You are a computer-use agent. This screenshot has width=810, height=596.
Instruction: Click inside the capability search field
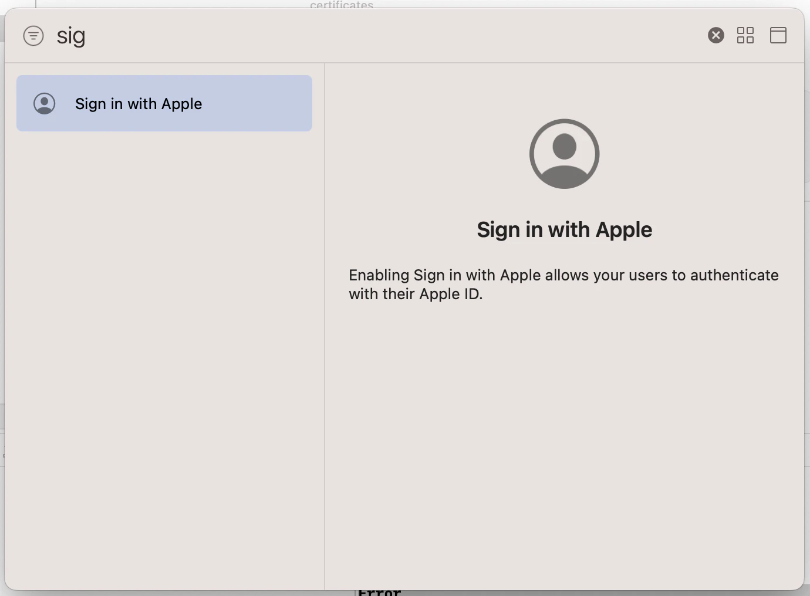point(376,36)
